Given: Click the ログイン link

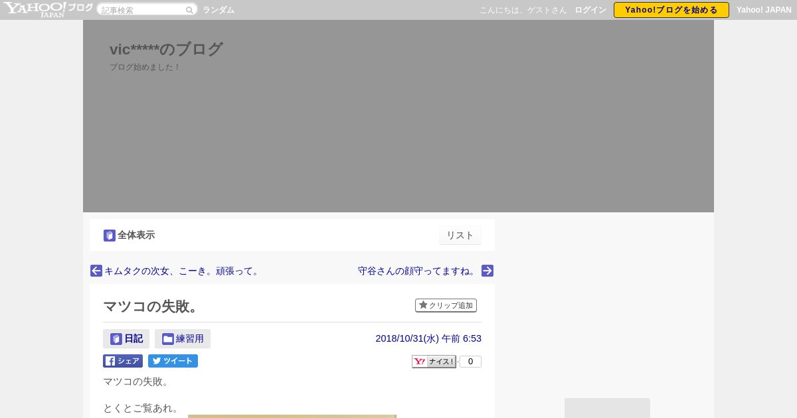Looking at the screenshot, I should coord(590,10).
